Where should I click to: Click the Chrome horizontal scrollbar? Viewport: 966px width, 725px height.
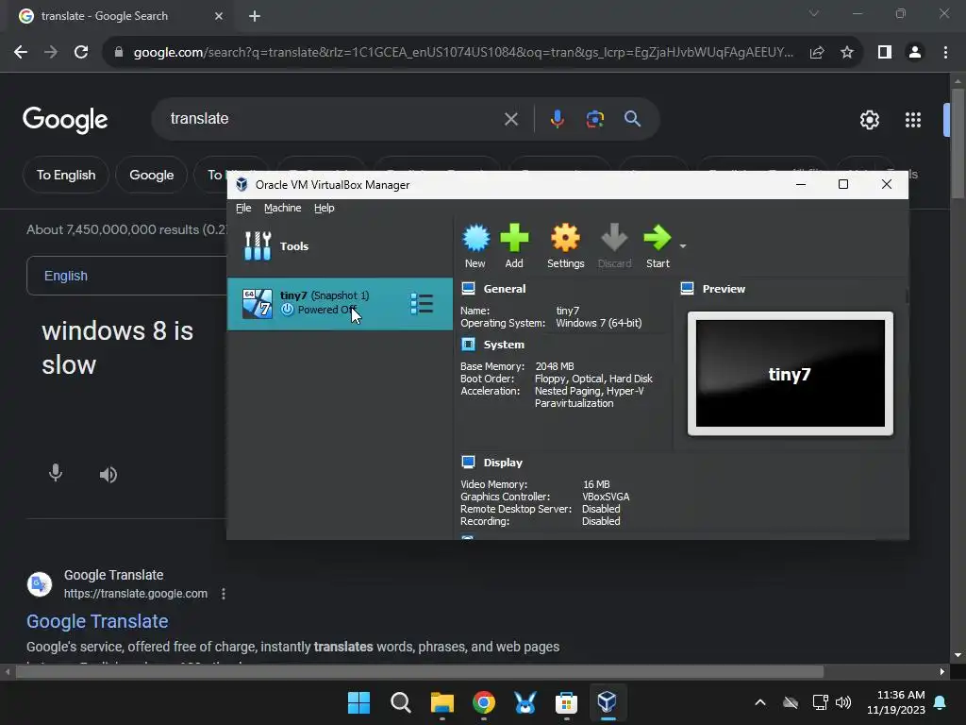click(x=419, y=671)
